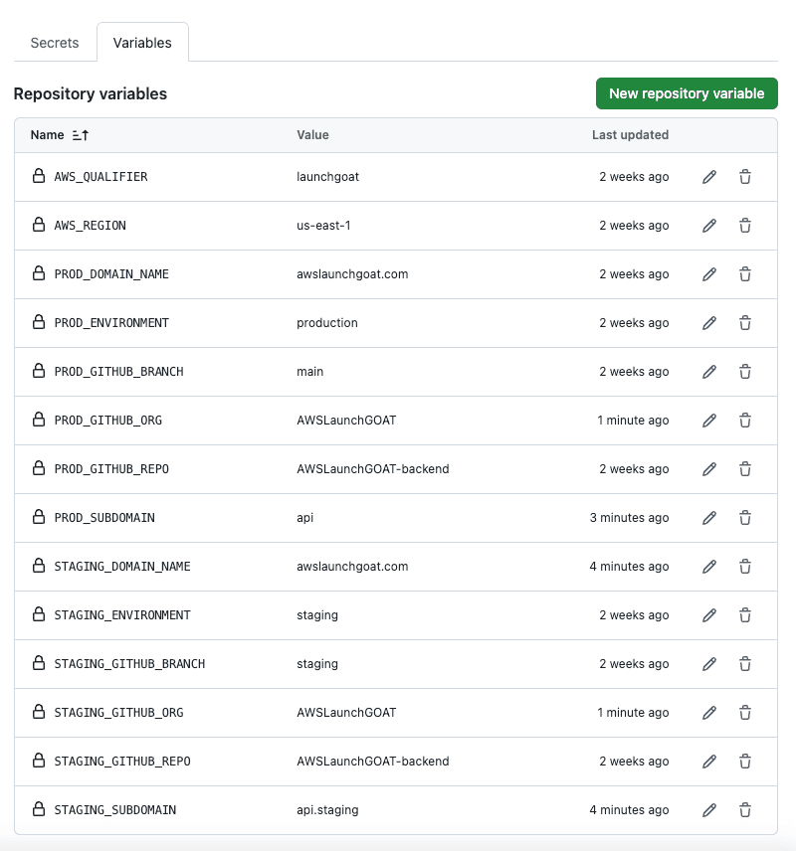Image resolution: width=796 pixels, height=851 pixels.
Task: Edit the PROD_ENVIRONMENT variable
Action: pos(709,323)
